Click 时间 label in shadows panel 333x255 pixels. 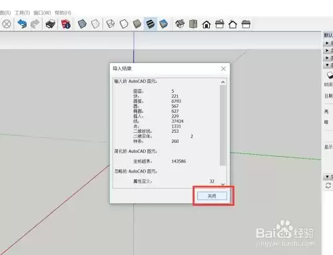328,84
